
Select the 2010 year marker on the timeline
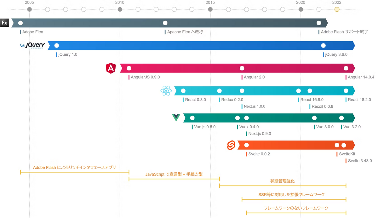[120, 9]
